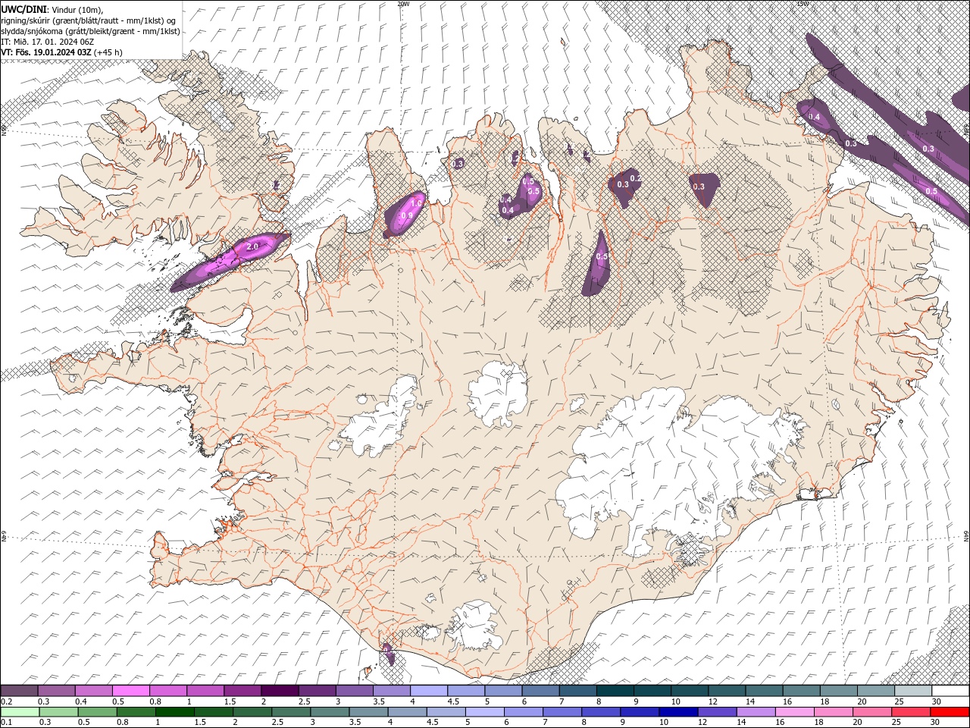Select the white swatch ending the top legend row
Image resolution: width=970 pixels, height=728 pixels.
click(951, 691)
